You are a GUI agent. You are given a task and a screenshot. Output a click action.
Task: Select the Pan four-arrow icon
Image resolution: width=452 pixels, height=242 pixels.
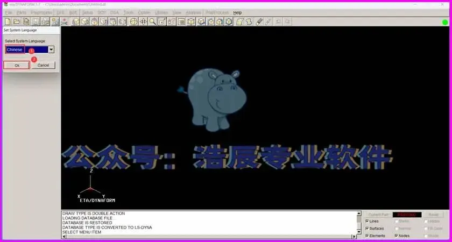tap(143, 22)
